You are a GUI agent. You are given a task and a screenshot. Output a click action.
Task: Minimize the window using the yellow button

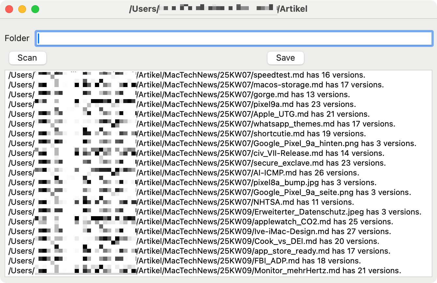pos(22,9)
